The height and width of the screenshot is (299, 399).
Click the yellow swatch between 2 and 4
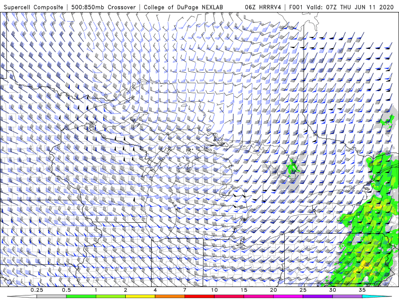(x=140, y=297)
